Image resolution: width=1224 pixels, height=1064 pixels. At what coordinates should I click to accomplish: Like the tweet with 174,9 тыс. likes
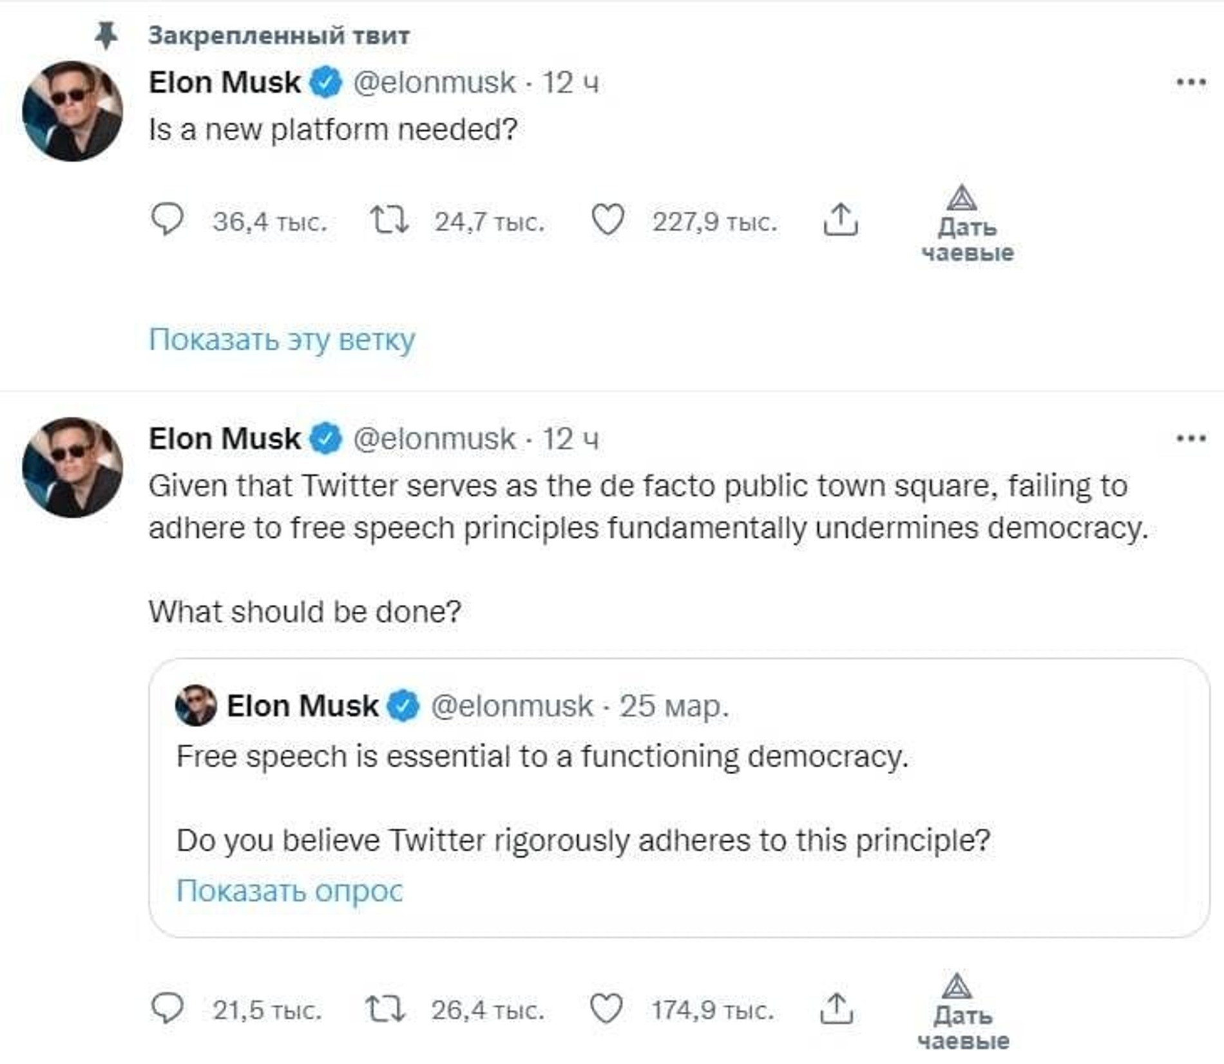[x=606, y=1009]
